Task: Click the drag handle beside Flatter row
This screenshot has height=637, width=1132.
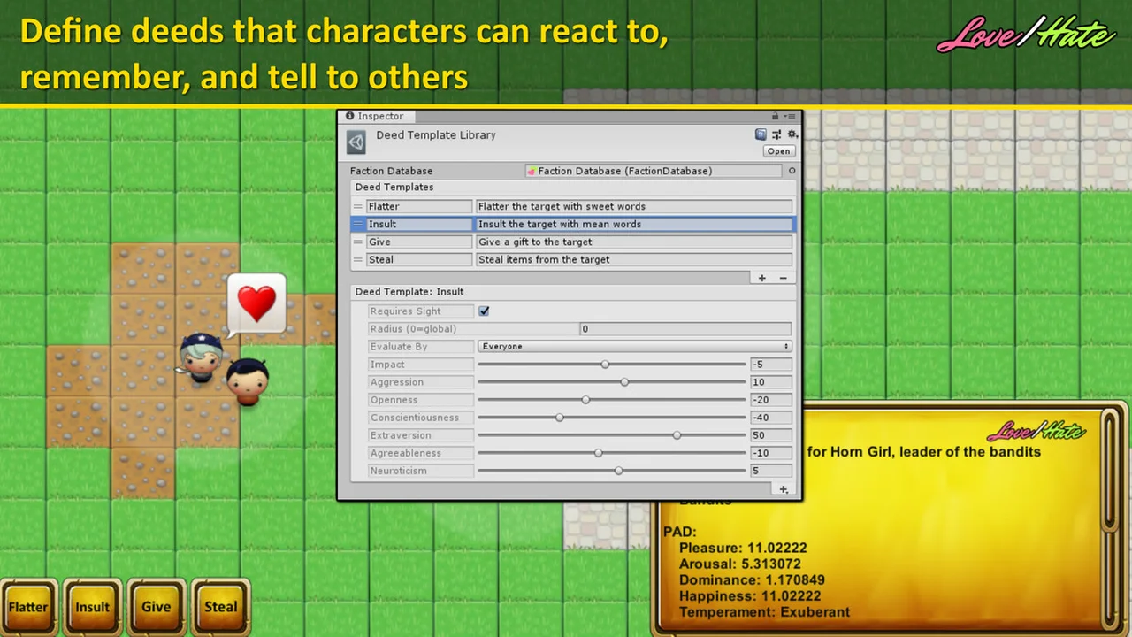Action: pos(358,206)
